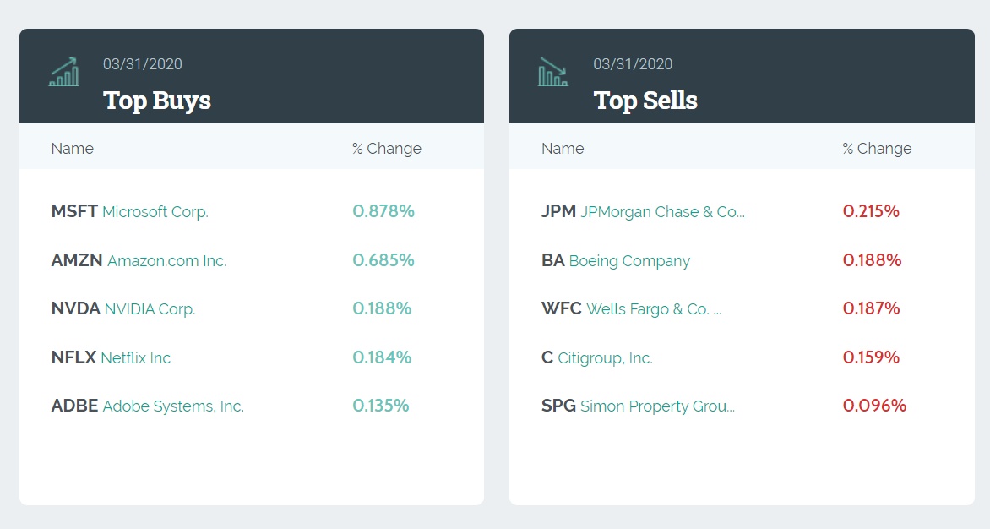Open the Netflix Inc stock link

[135, 358]
